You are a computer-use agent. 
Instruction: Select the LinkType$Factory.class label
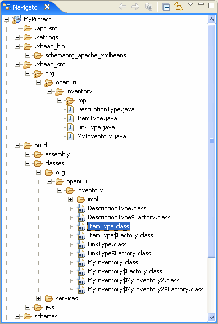point(119,253)
